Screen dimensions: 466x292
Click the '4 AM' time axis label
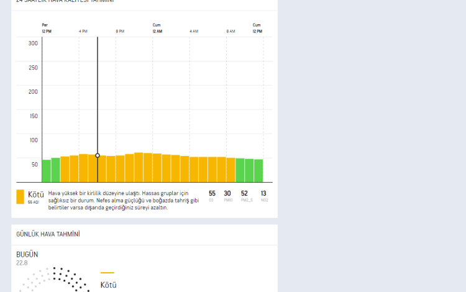tap(194, 31)
